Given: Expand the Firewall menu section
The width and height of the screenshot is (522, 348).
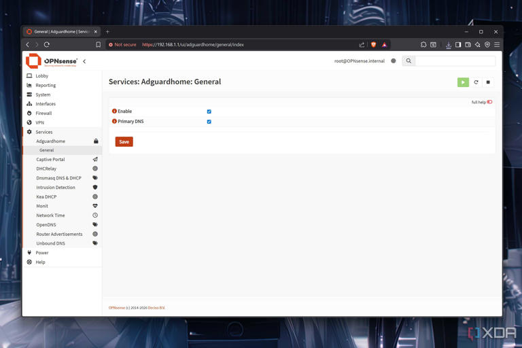Looking at the screenshot, I should (x=43, y=114).
